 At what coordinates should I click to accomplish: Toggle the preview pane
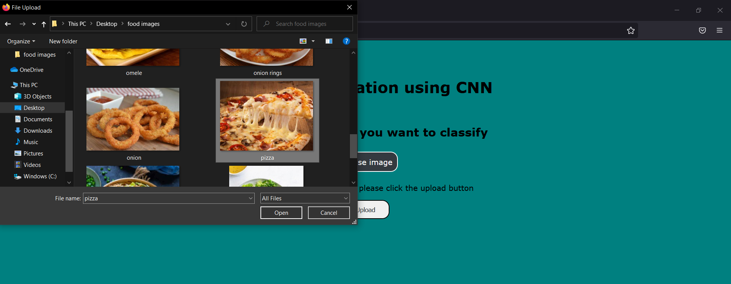(x=329, y=41)
